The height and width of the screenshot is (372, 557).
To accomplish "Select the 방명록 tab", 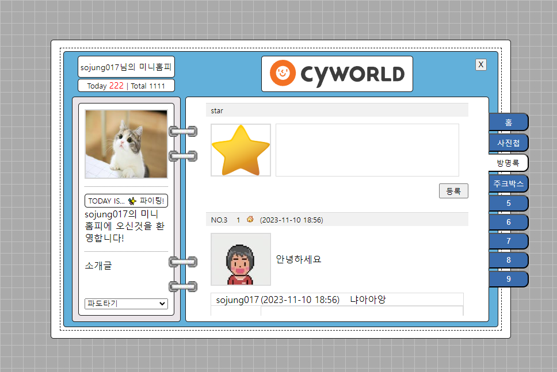I will [508, 163].
